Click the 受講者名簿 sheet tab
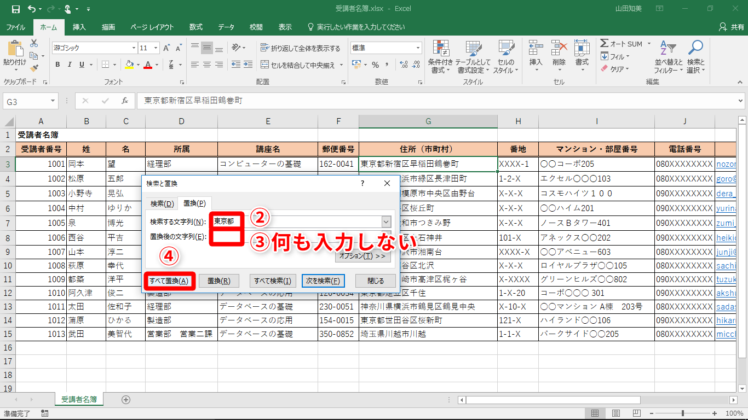 (79, 400)
